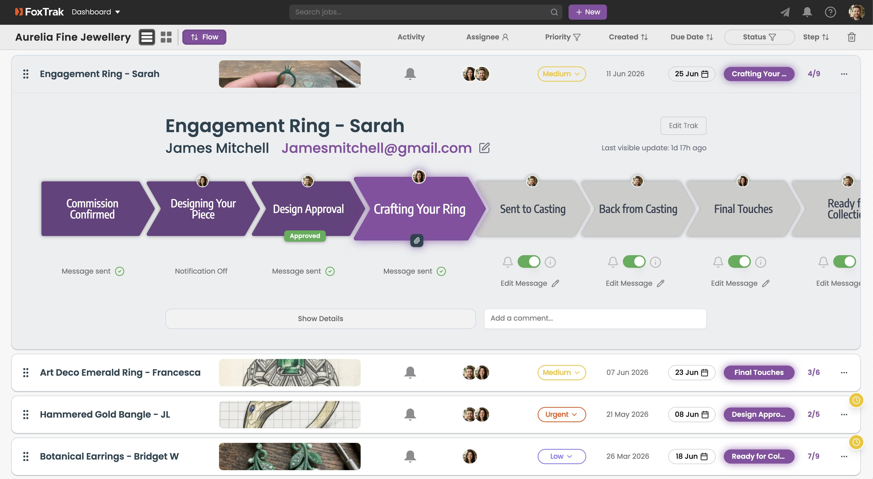The width and height of the screenshot is (873, 479).
Task: Open Urgent priority dropdown for Hammered Gold Bangle
Action: tap(561, 414)
